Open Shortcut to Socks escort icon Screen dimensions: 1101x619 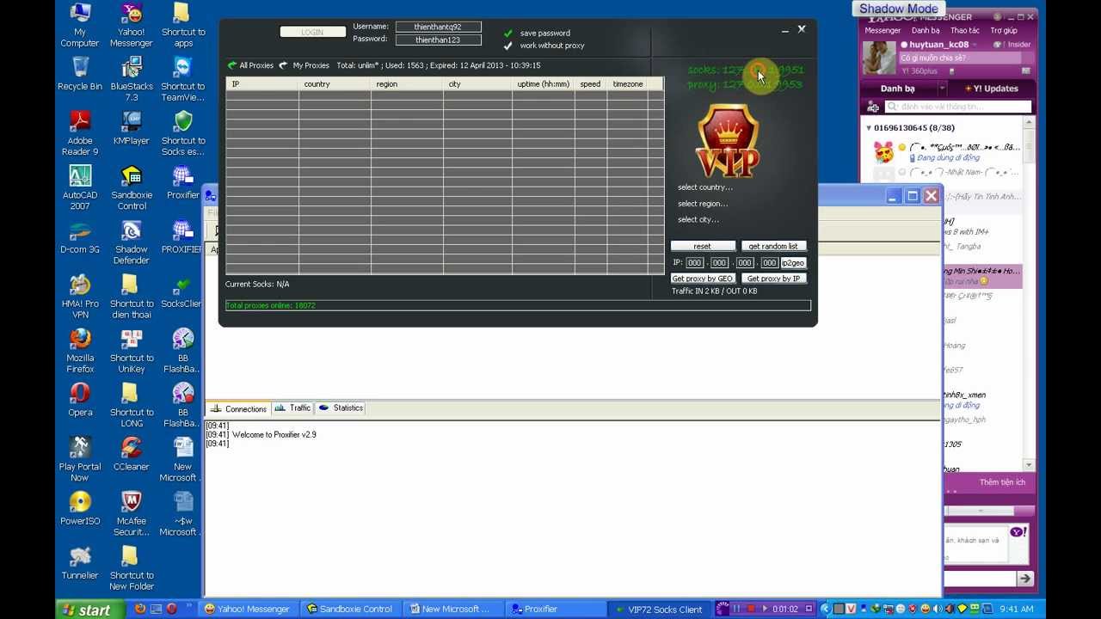[182, 133]
